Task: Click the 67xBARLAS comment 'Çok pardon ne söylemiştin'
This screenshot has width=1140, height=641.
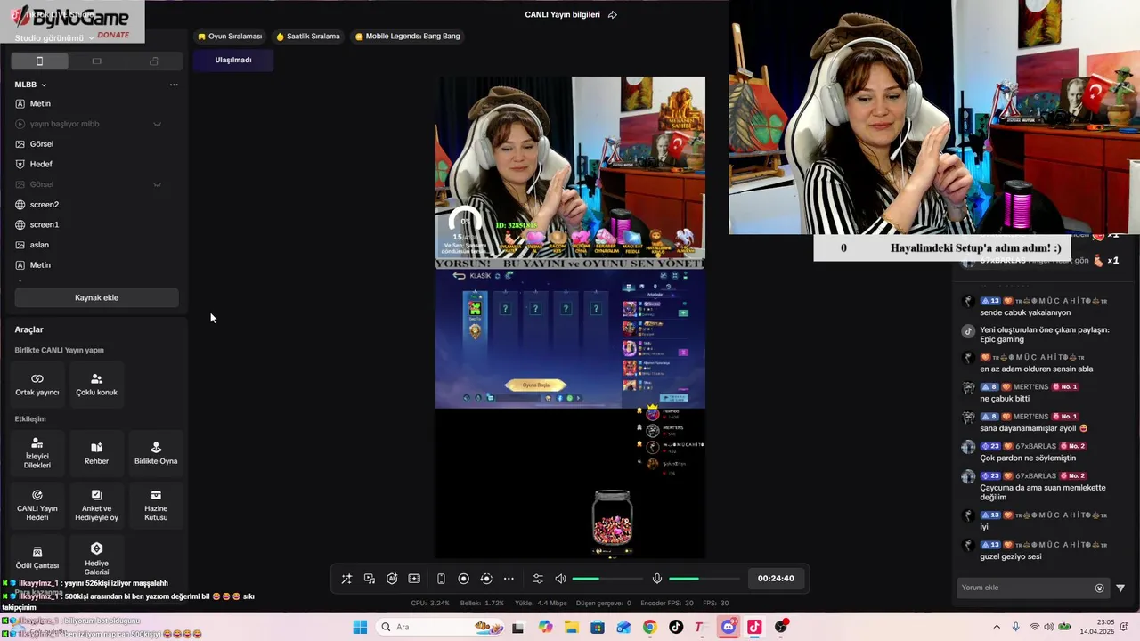Action: tap(1028, 458)
